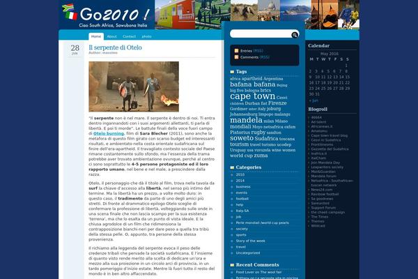The width and height of the screenshot is (418, 279).
Task: Select the soweto tag
Action: (x=242, y=138)
